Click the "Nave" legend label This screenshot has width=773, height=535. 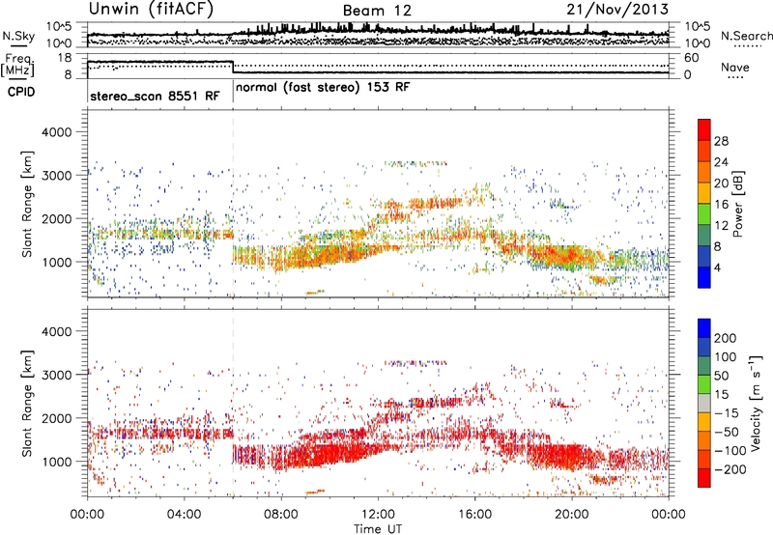[x=735, y=68]
